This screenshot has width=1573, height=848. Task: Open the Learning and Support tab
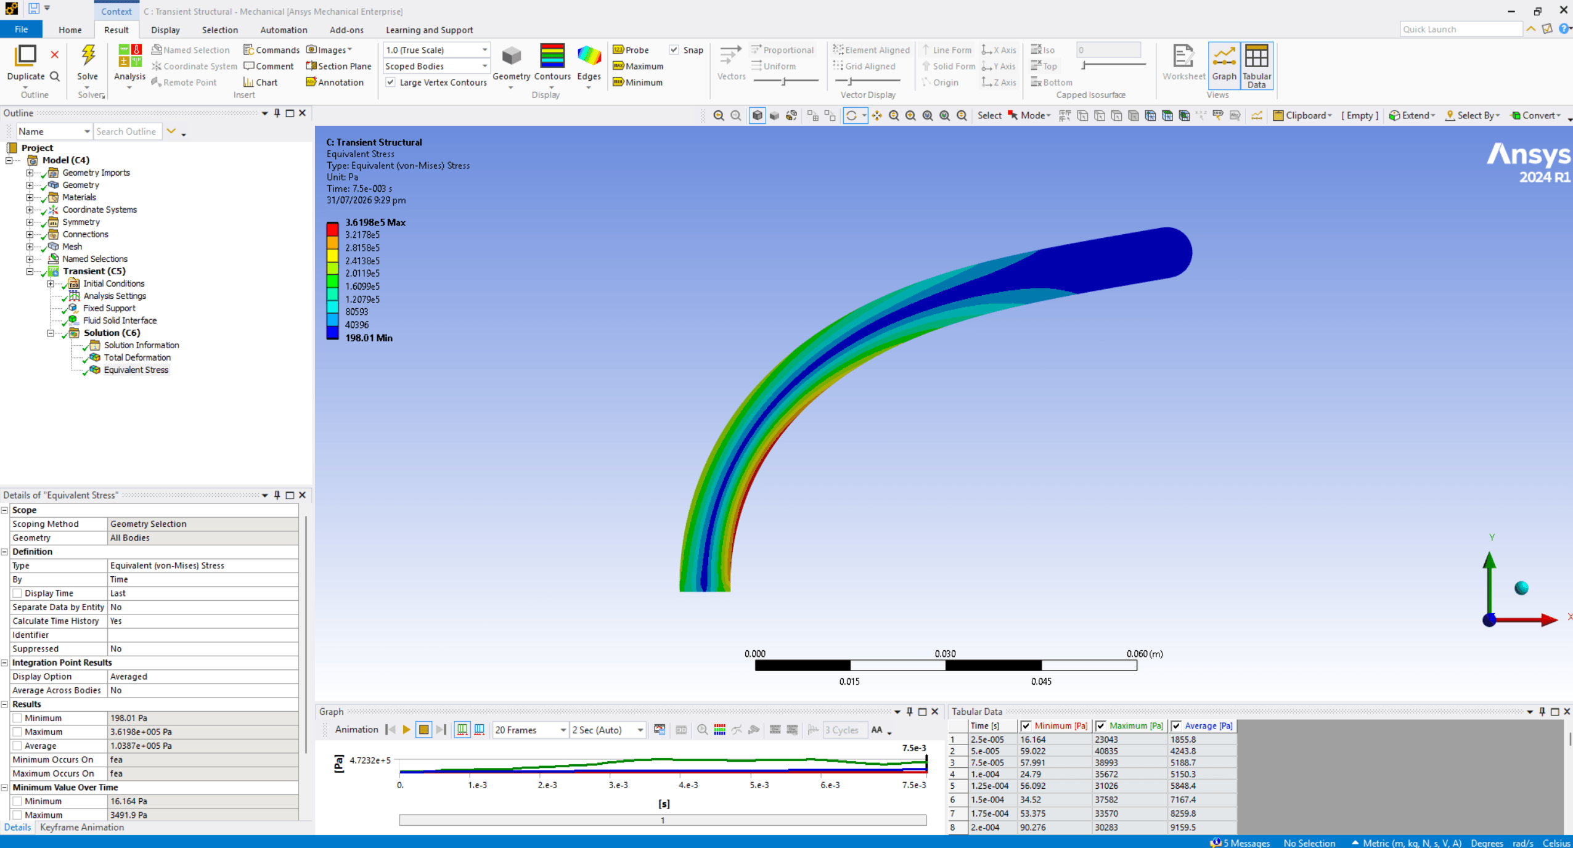pyautogui.click(x=429, y=30)
